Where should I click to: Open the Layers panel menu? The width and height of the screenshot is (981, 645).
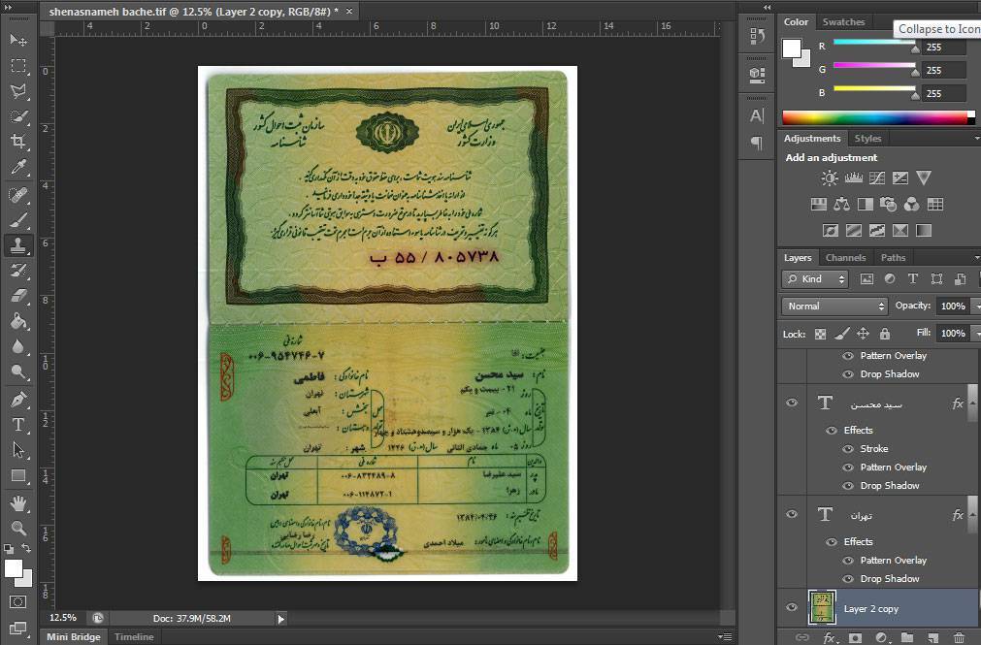point(976,258)
